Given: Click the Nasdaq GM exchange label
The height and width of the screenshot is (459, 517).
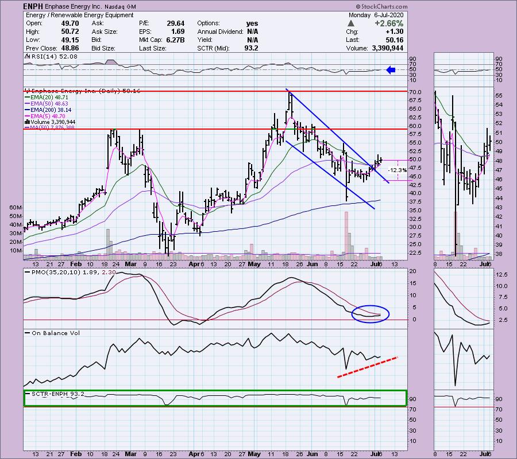Looking at the screenshot, I should pos(121,6).
